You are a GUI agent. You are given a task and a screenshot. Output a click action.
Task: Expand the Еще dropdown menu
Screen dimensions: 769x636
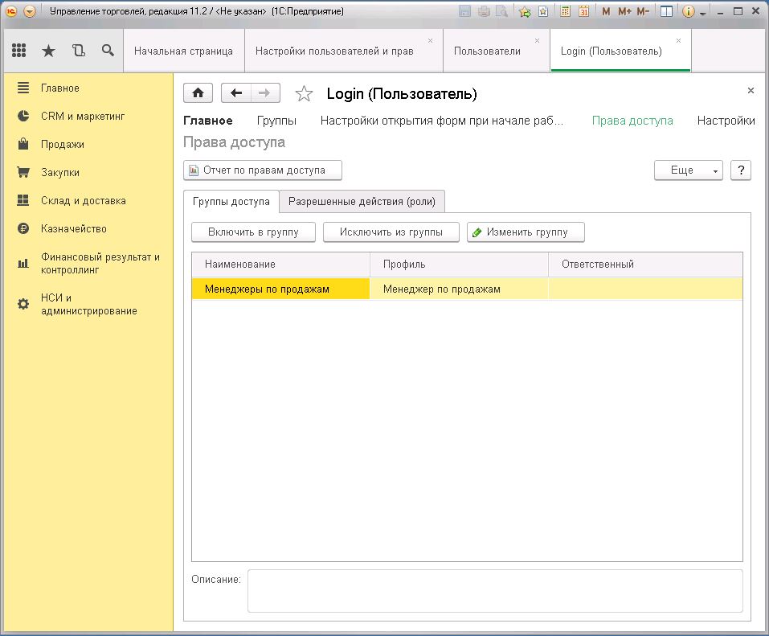point(688,170)
